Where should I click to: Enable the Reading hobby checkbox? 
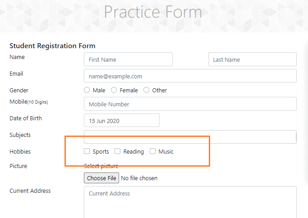click(x=118, y=151)
